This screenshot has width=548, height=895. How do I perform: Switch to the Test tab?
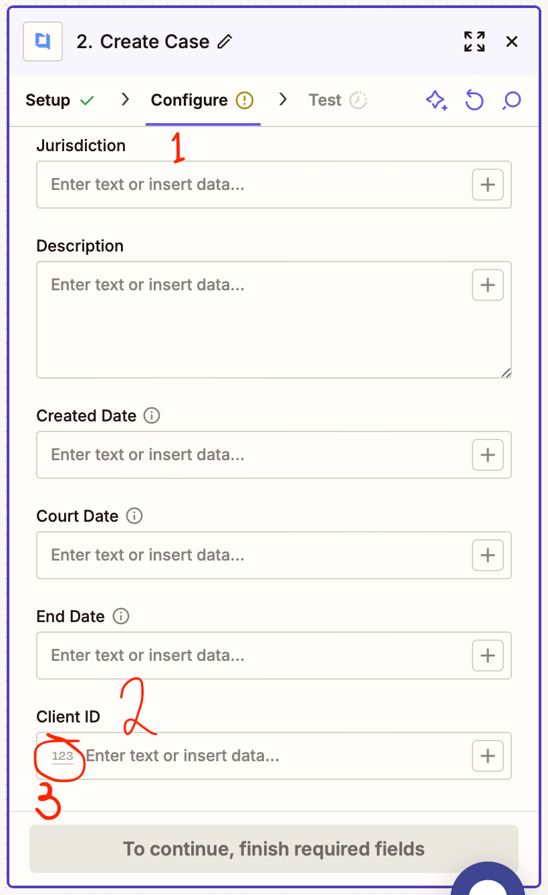[x=325, y=100]
